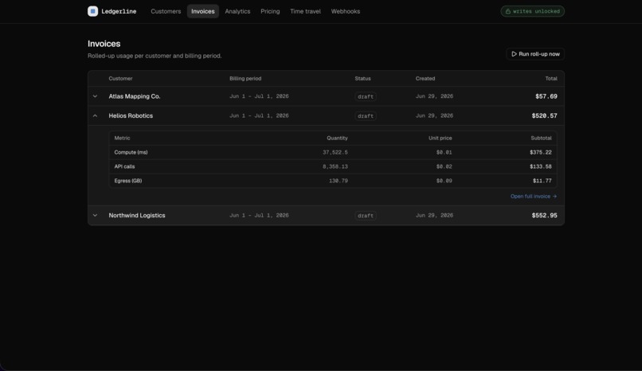The height and width of the screenshot is (371, 642).
Task: Click the $375.22 subtotal
Action: pos(541,152)
